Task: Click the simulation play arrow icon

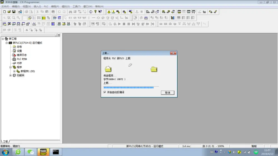Action: 119,24
